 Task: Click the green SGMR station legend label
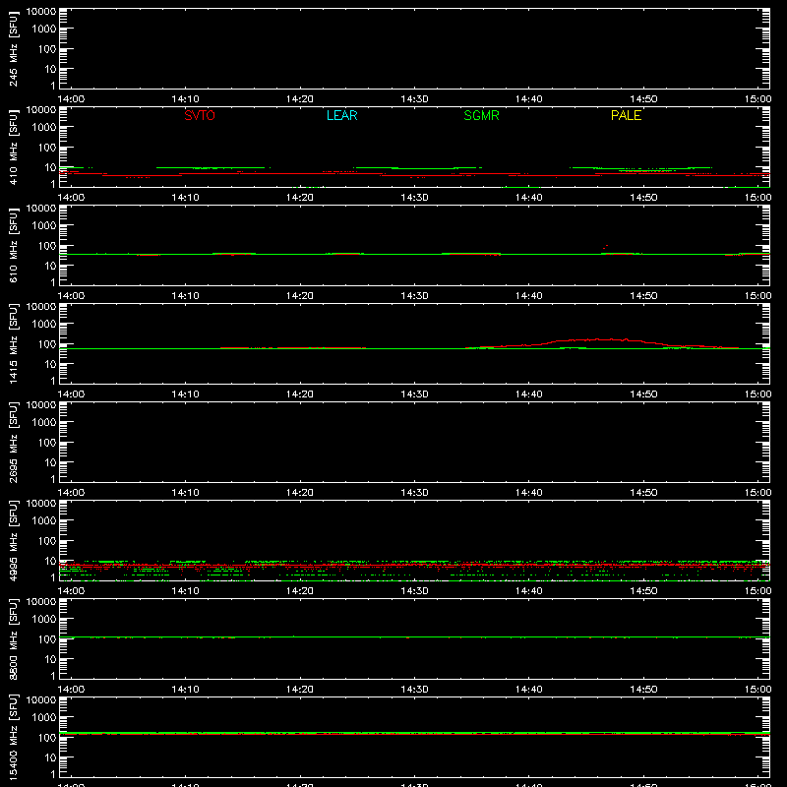tap(481, 115)
